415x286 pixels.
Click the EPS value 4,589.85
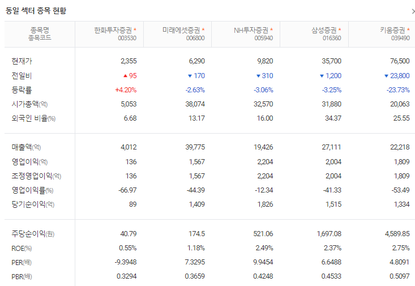pyautogui.click(x=397, y=234)
